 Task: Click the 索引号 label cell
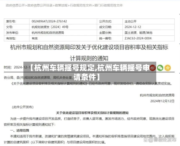pyautogui.click(x=17, y=21)
